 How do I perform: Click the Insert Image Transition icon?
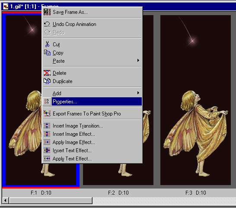tap(47, 125)
